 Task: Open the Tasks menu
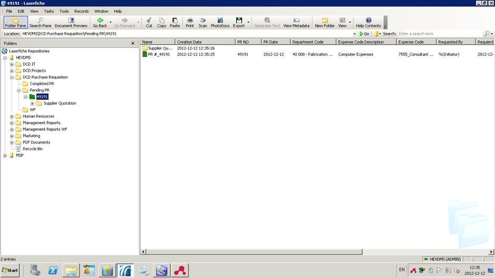point(48,11)
